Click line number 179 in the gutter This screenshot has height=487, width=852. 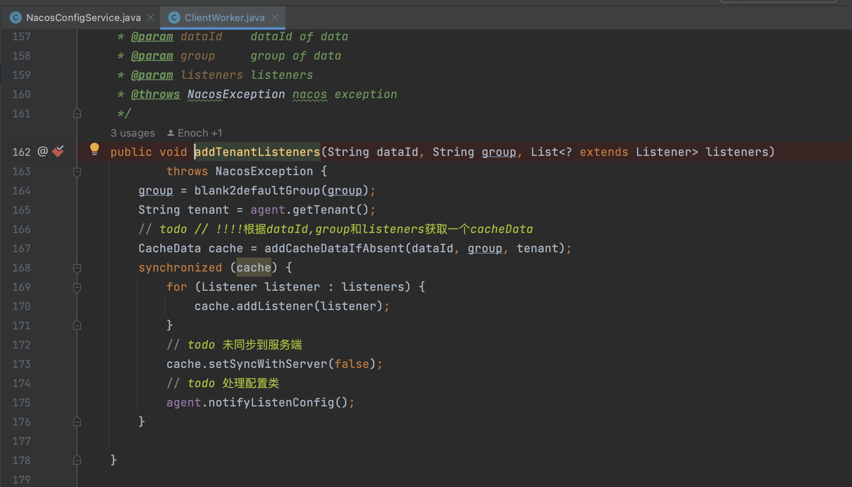pos(21,480)
